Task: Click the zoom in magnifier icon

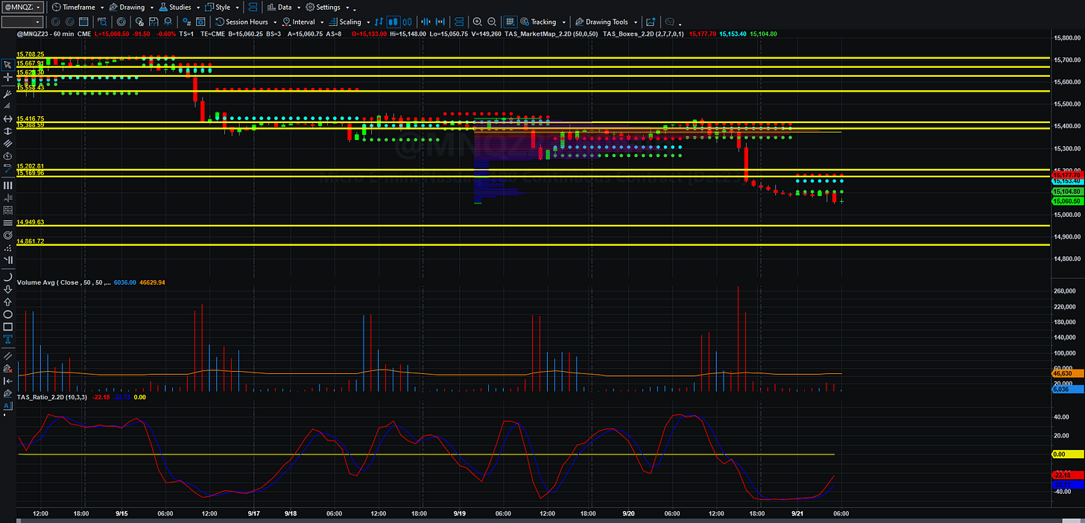Action: coord(477,22)
